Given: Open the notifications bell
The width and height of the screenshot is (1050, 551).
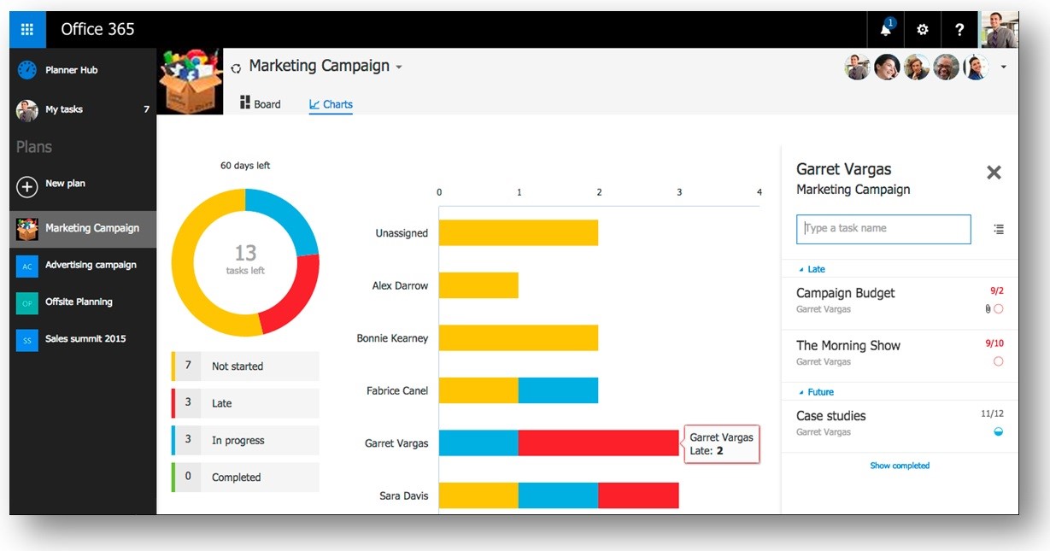Looking at the screenshot, I should click(886, 30).
